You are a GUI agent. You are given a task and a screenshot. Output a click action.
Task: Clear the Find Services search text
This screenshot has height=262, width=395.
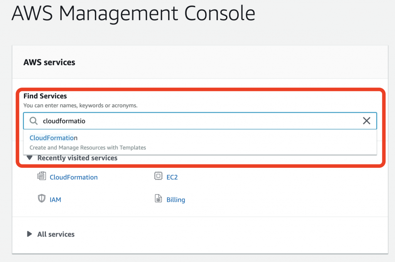366,121
